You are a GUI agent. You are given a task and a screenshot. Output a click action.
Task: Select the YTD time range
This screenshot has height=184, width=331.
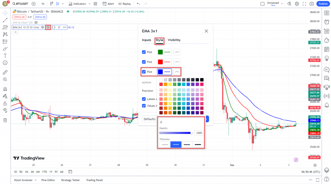tap(44, 172)
